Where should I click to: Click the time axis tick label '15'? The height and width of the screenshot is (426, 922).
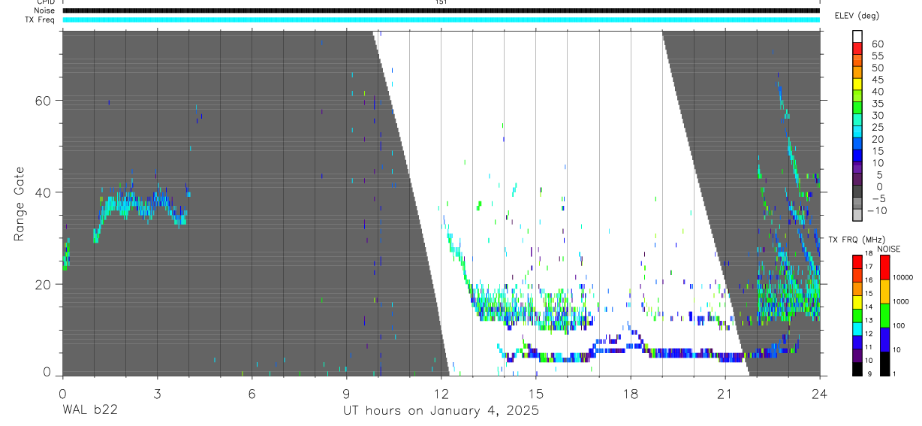coord(535,394)
